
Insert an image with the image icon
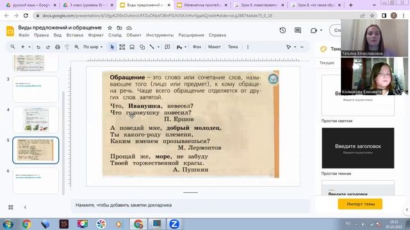132,47
